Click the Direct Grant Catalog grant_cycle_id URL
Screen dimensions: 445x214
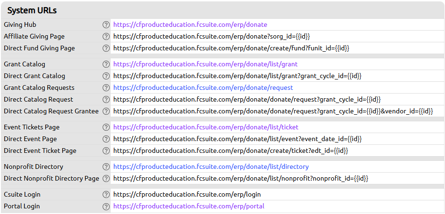pyautogui.click(x=237, y=76)
